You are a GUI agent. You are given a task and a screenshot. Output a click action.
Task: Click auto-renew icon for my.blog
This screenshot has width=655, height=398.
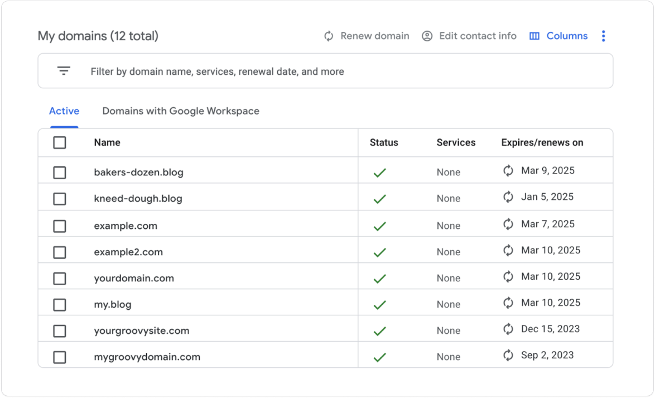click(x=508, y=303)
